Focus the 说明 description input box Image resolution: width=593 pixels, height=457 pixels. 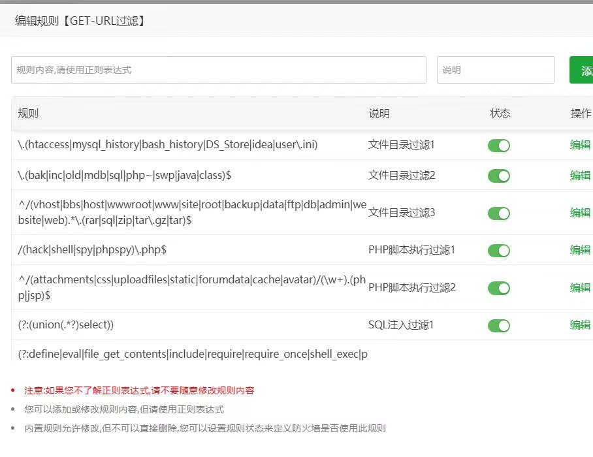pos(495,70)
